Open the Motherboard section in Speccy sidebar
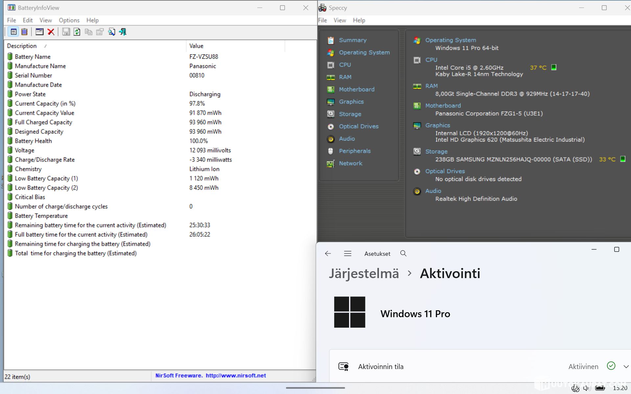The width and height of the screenshot is (631, 394). coord(356,89)
